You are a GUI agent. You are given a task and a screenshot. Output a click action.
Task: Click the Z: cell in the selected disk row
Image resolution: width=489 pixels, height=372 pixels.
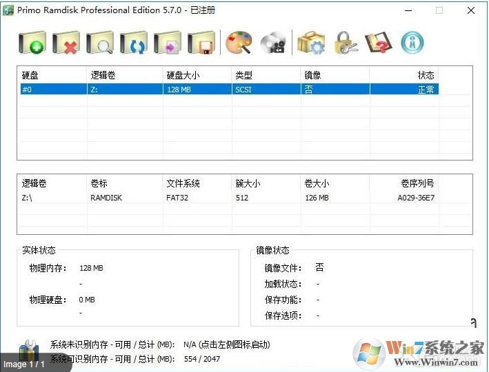tap(94, 90)
